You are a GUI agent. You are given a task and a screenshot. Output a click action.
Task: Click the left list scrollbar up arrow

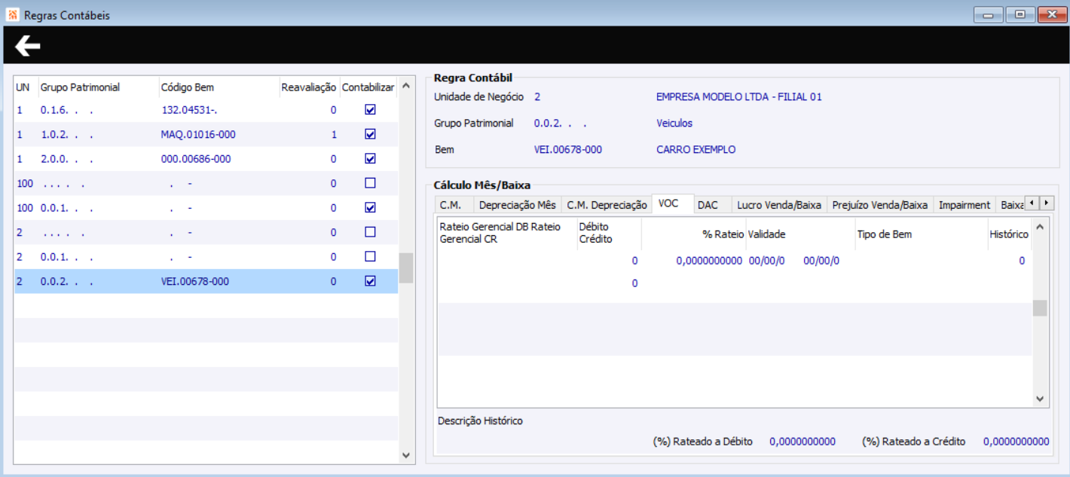tap(406, 85)
